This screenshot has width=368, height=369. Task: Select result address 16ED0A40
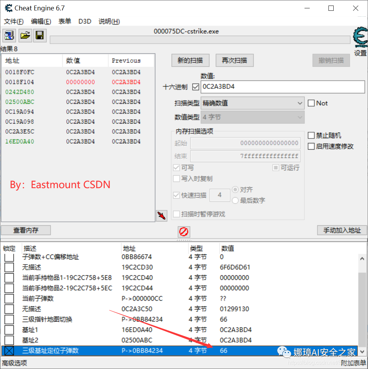click(x=20, y=141)
